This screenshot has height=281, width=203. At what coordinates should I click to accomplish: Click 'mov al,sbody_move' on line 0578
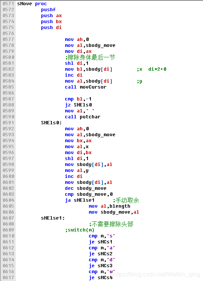[x=90, y=45]
